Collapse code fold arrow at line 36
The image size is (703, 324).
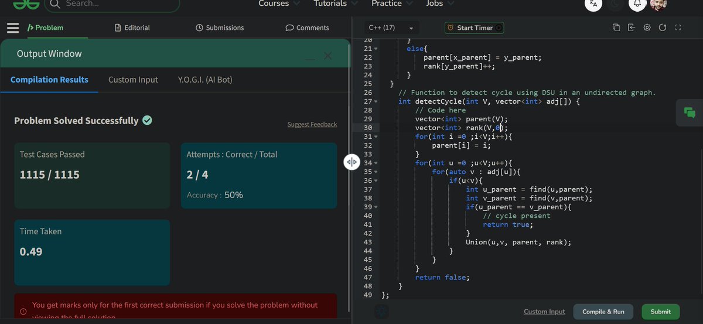(x=376, y=180)
